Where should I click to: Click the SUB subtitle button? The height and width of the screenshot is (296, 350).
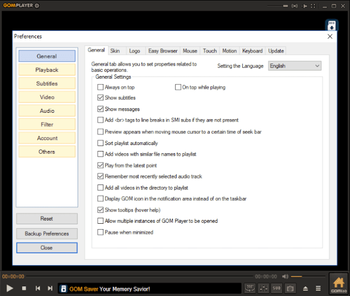[x=277, y=288]
